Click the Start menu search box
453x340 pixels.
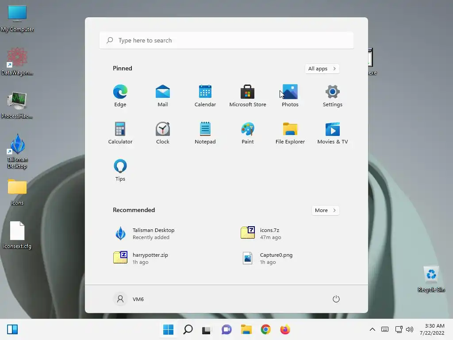(226, 40)
